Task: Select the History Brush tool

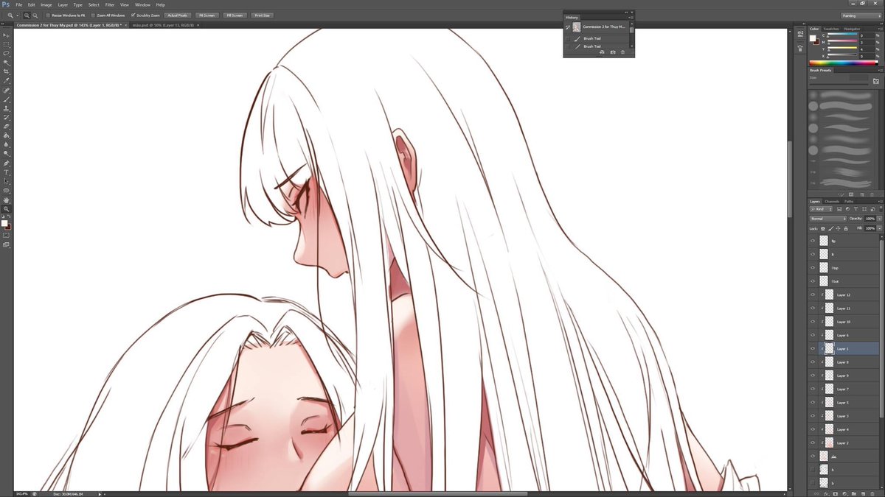Action: point(7,117)
